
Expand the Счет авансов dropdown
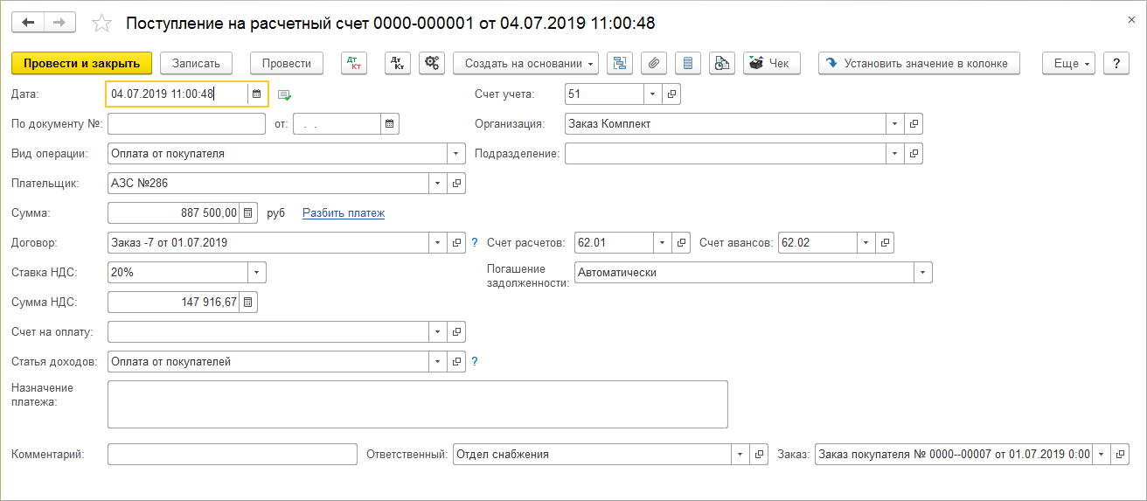pyautogui.click(x=866, y=243)
